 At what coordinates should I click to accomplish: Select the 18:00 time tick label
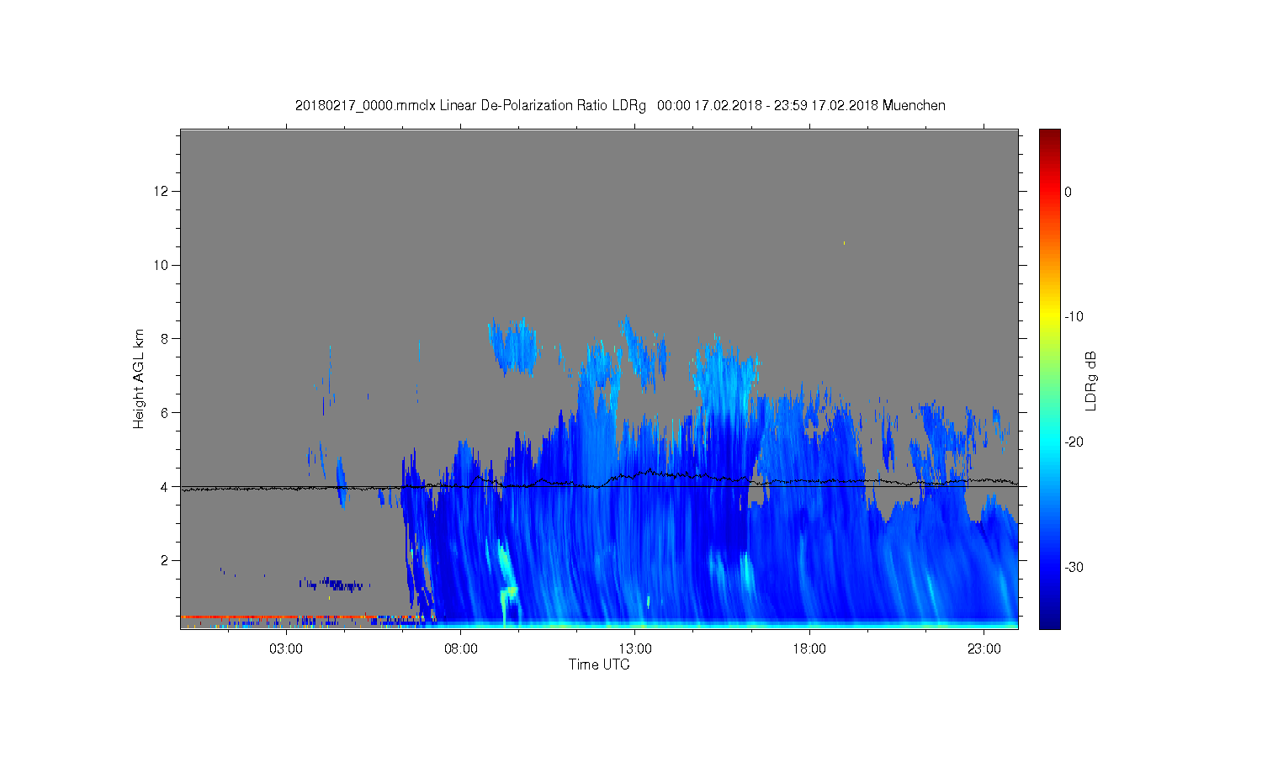click(809, 649)
